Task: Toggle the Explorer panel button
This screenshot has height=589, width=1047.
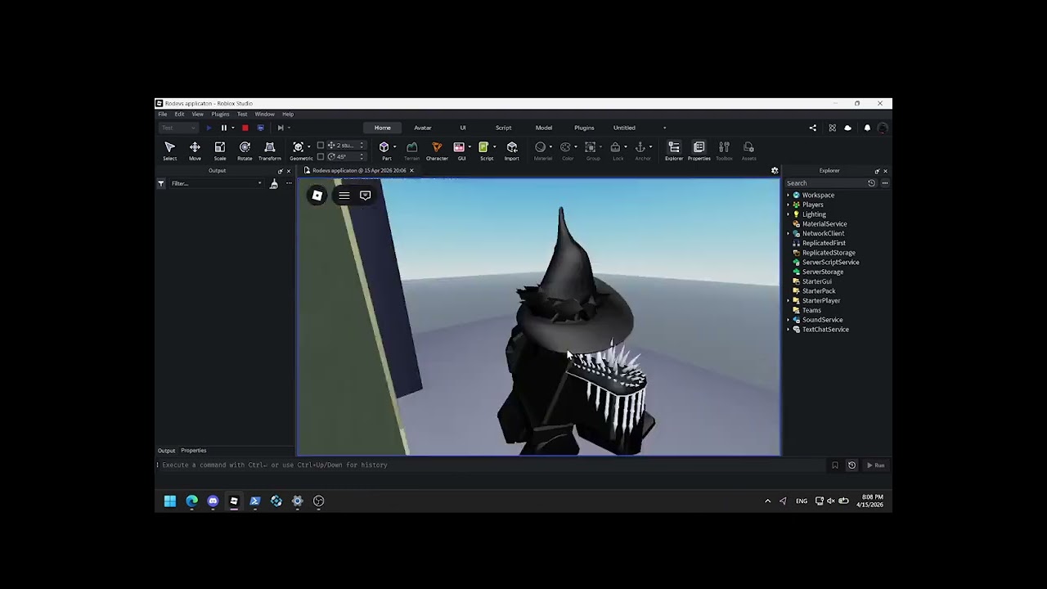Action: click(x=673, y=148)
